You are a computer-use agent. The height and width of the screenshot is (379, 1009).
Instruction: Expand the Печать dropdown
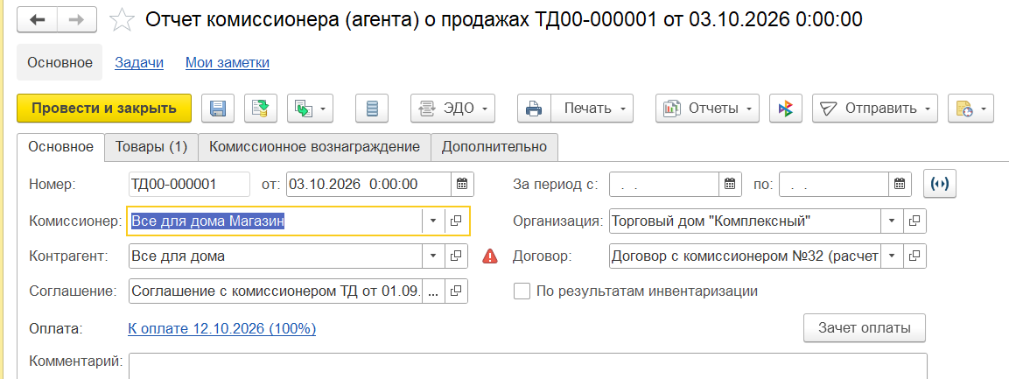coord(592,109)
